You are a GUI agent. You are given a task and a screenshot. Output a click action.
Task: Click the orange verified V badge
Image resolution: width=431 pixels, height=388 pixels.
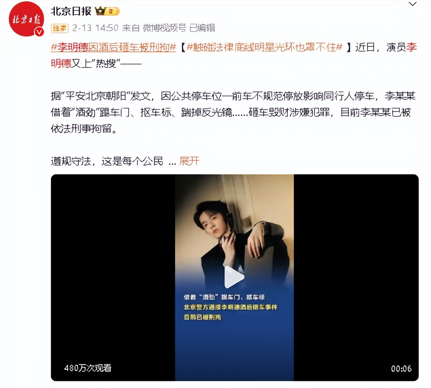(x=39, y=32)
